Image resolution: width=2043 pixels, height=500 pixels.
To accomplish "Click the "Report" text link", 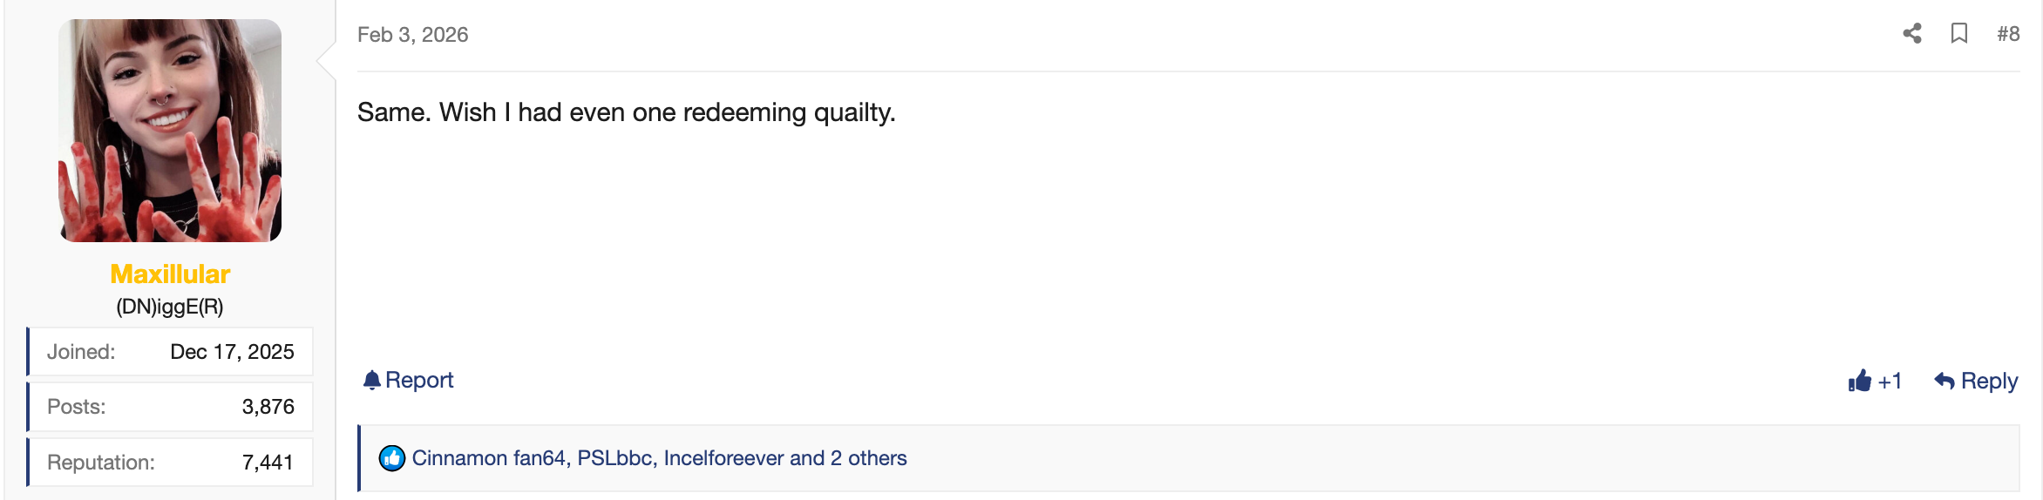I will (x=419, y=380).
